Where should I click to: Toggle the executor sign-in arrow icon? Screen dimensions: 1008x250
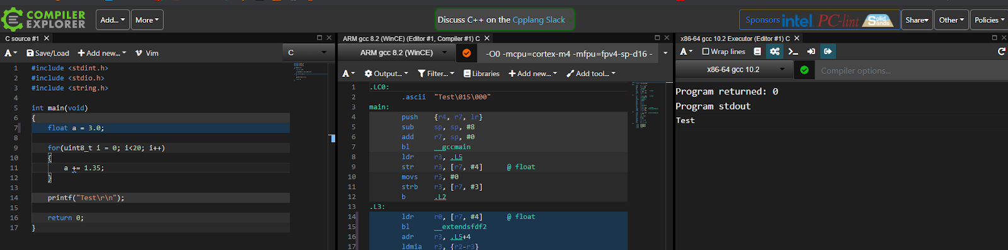(x=811, y=52)
